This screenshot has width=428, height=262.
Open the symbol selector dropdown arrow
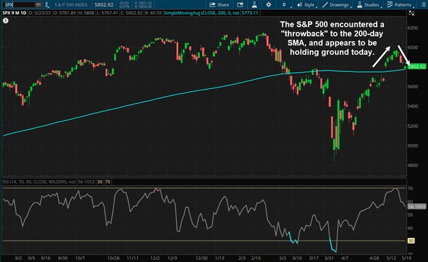tap(39, 5)
